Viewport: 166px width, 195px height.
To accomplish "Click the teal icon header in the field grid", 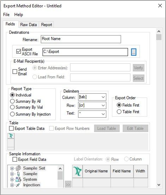I will coord(77,171).
